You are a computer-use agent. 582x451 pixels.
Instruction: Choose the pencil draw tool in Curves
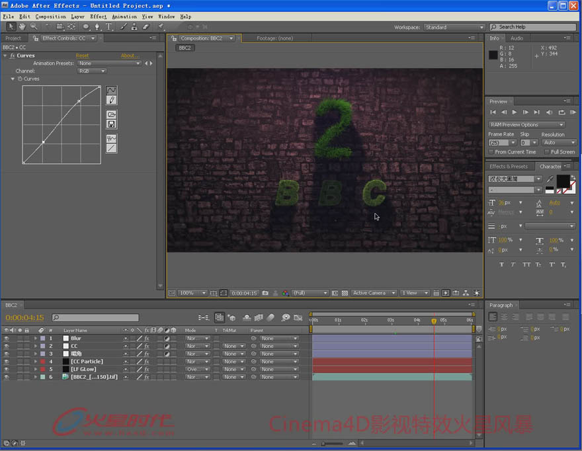click(x=111, y=100)
